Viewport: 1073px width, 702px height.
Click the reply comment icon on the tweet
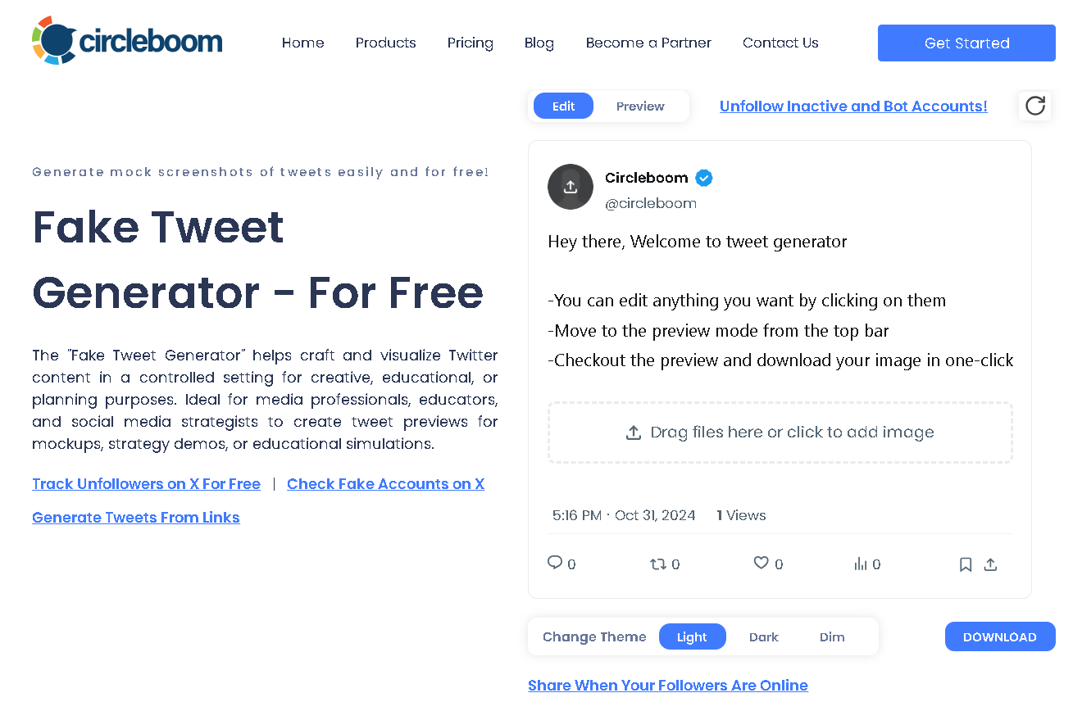555,564
